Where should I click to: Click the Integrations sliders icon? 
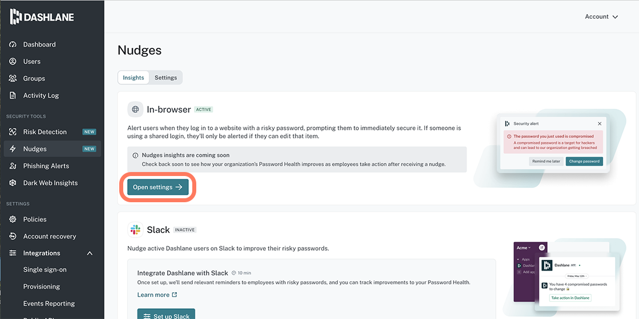click(x=13, y=253)
